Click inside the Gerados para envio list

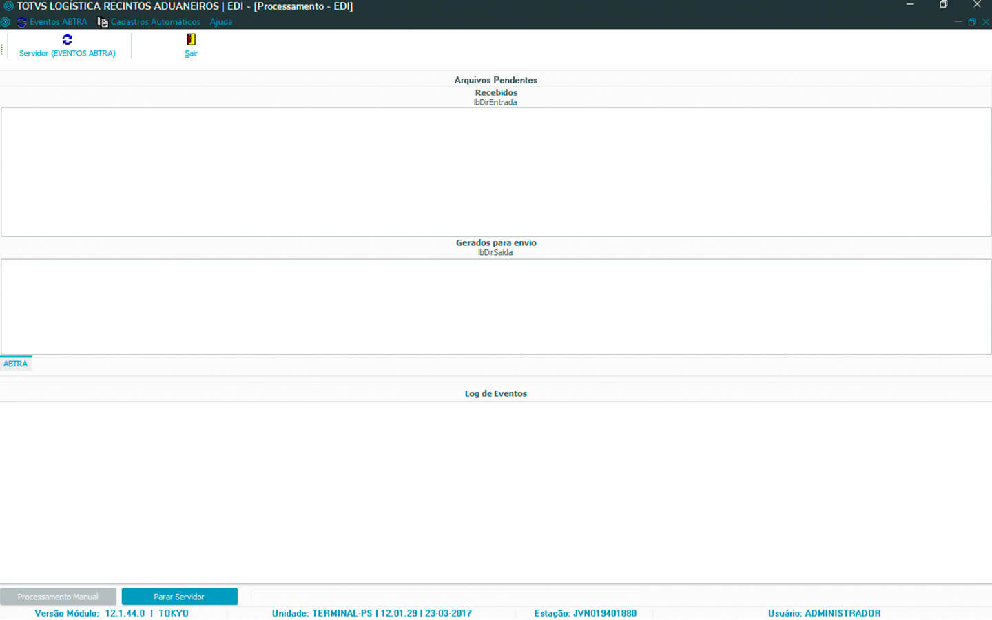[x=496, y=307]
